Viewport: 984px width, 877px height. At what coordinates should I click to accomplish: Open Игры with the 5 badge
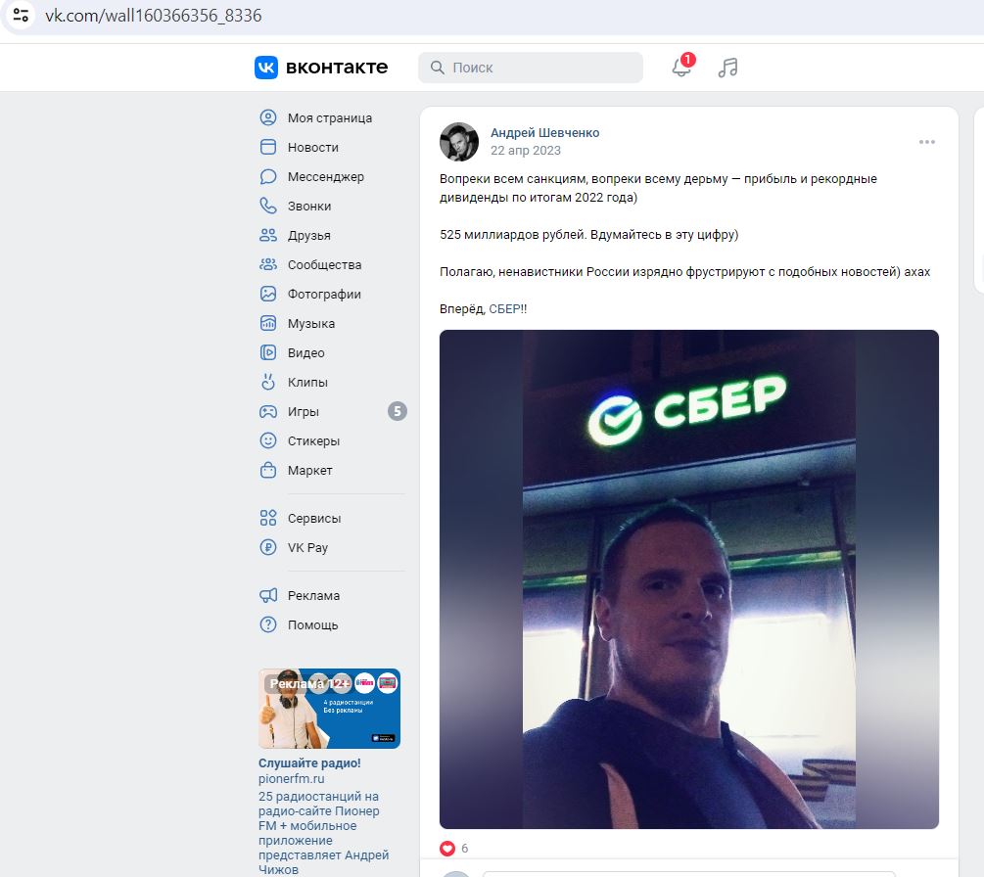(333, 411)
